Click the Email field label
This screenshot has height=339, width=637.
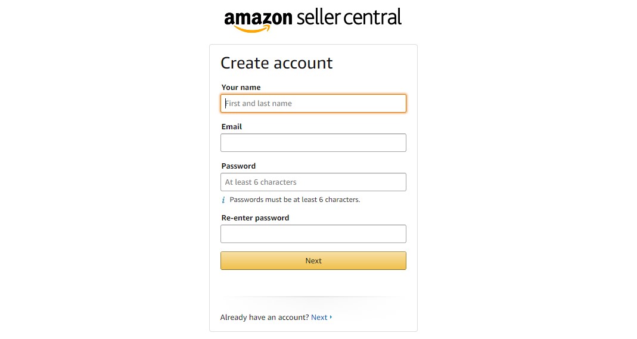click(x=232, y=127)
